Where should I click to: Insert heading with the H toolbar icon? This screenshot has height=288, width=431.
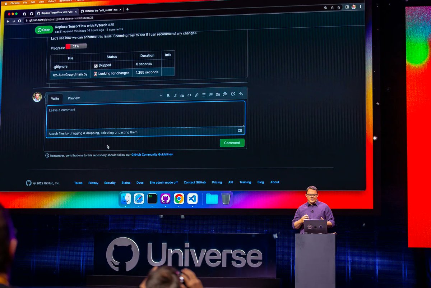pyautogui.click(x=161, y=96)
